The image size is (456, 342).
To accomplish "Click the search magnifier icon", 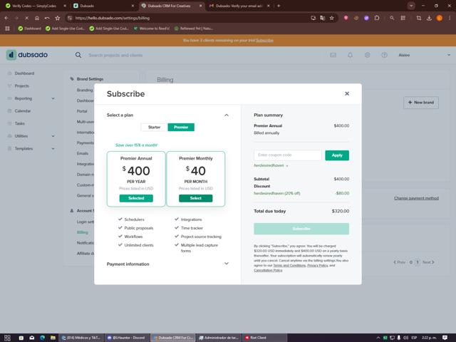I will 78,55.
